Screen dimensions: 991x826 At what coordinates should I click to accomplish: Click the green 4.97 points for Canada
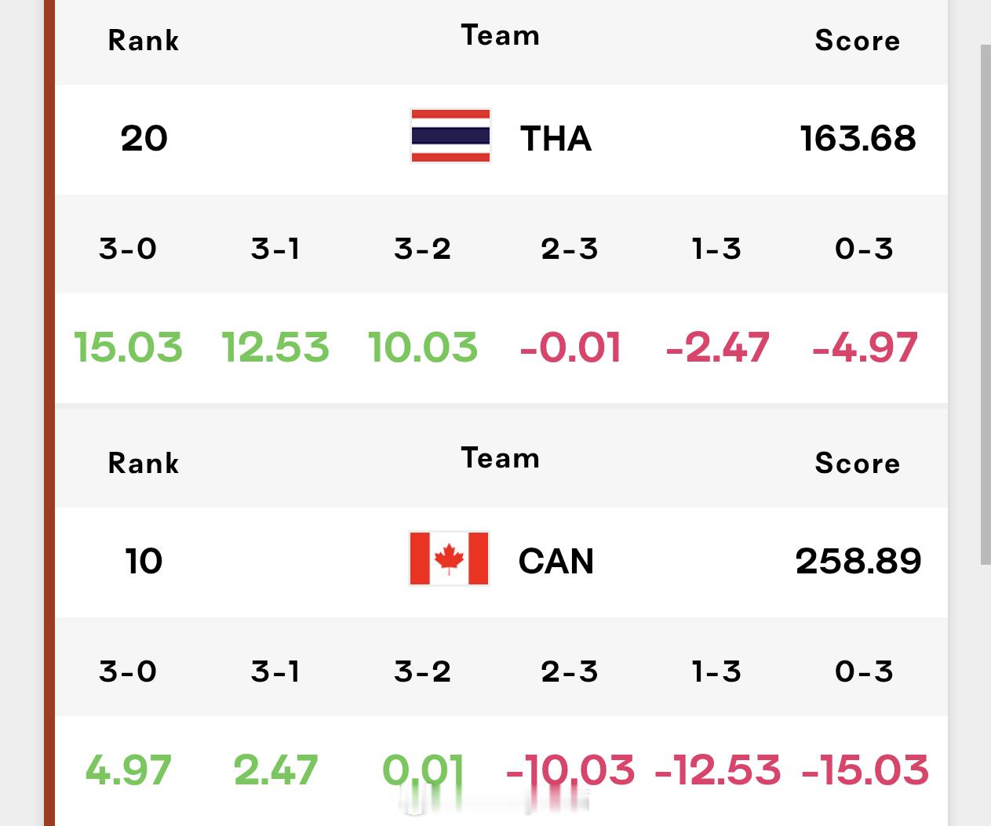click(128, 770)
